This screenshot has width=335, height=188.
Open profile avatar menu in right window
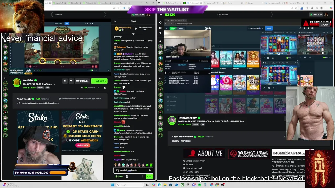click(326, 15)
